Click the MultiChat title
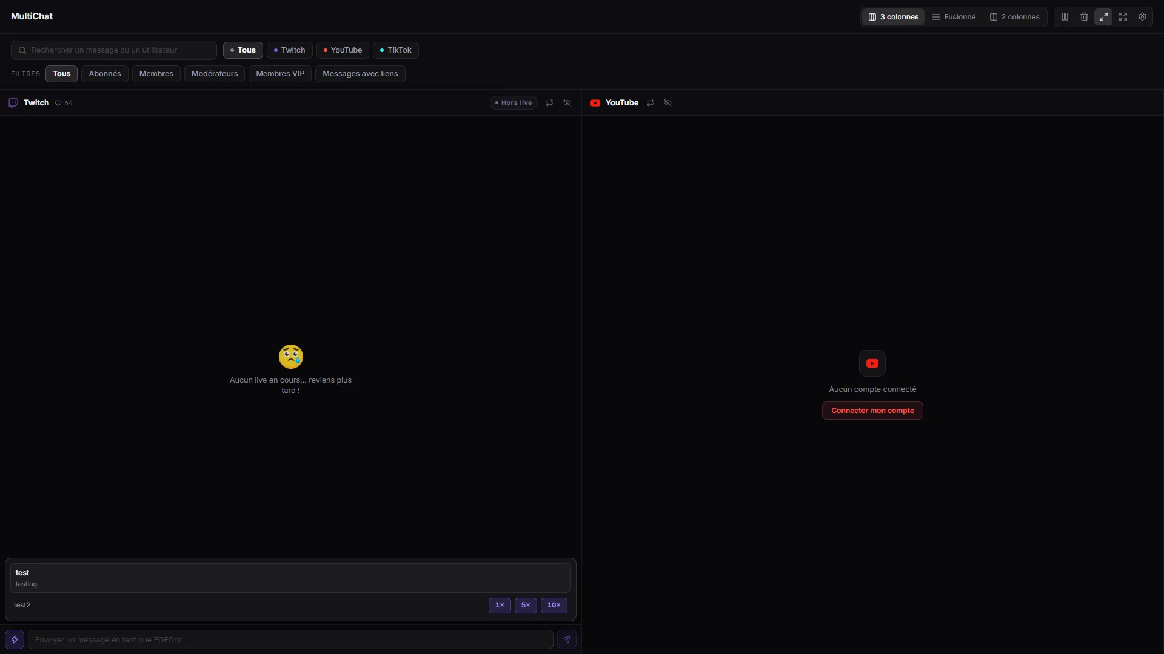 tap(32, 16)
